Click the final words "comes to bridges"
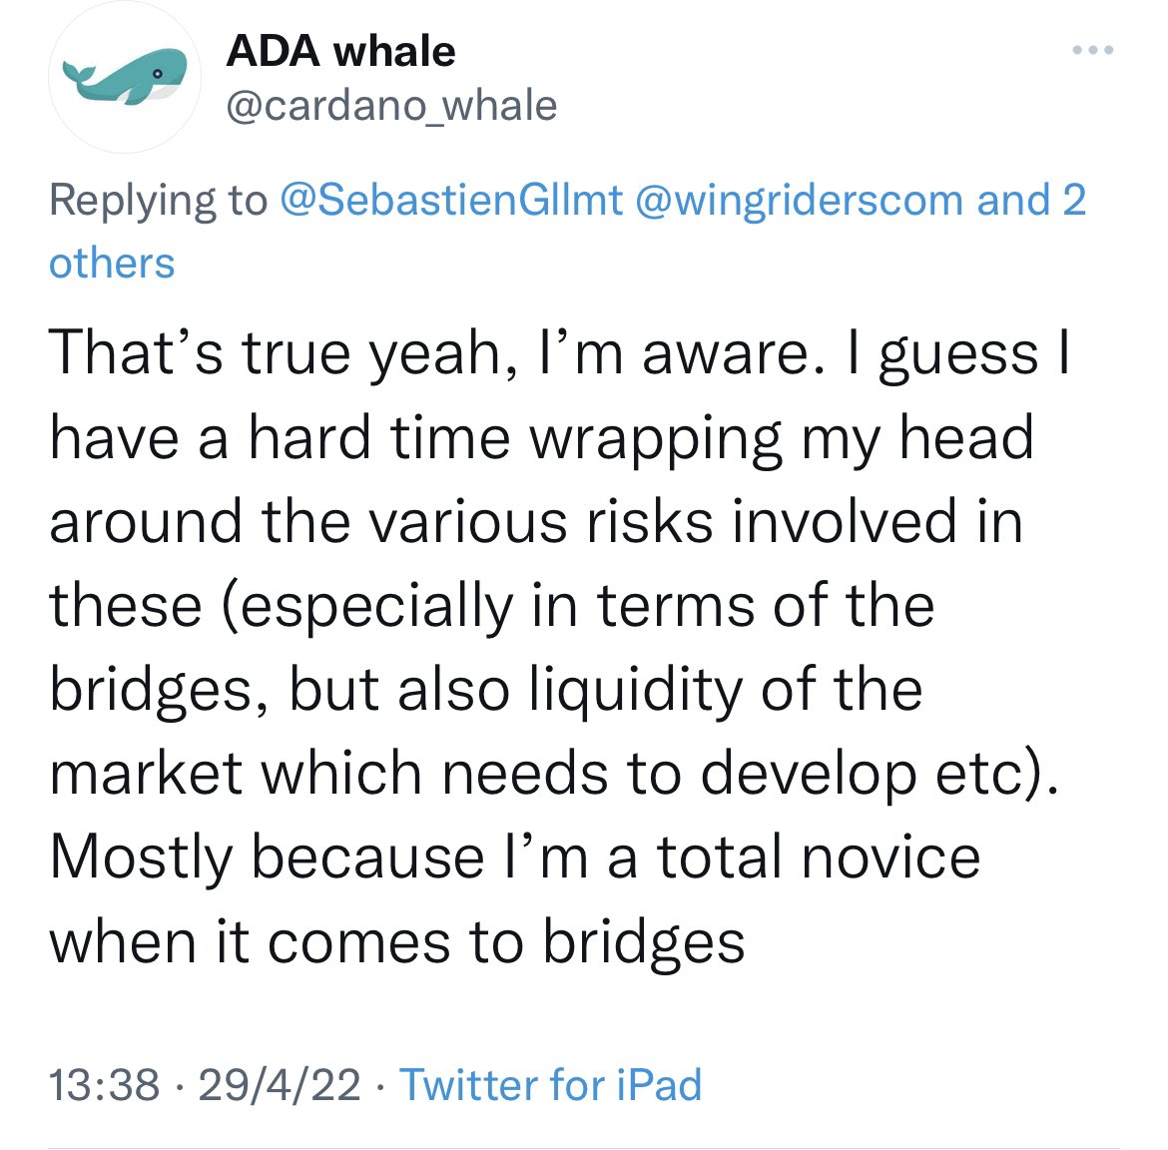Image resolution: width=1168 pixels, height=1150 pixels. pyautogui.click(x=506, y=943)
